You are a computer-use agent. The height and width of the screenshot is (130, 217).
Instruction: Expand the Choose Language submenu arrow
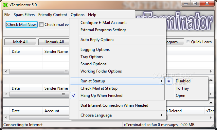(x=161, y=115)
